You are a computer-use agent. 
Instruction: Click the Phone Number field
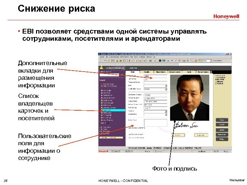pyautogui.click(x=155, y=98)
